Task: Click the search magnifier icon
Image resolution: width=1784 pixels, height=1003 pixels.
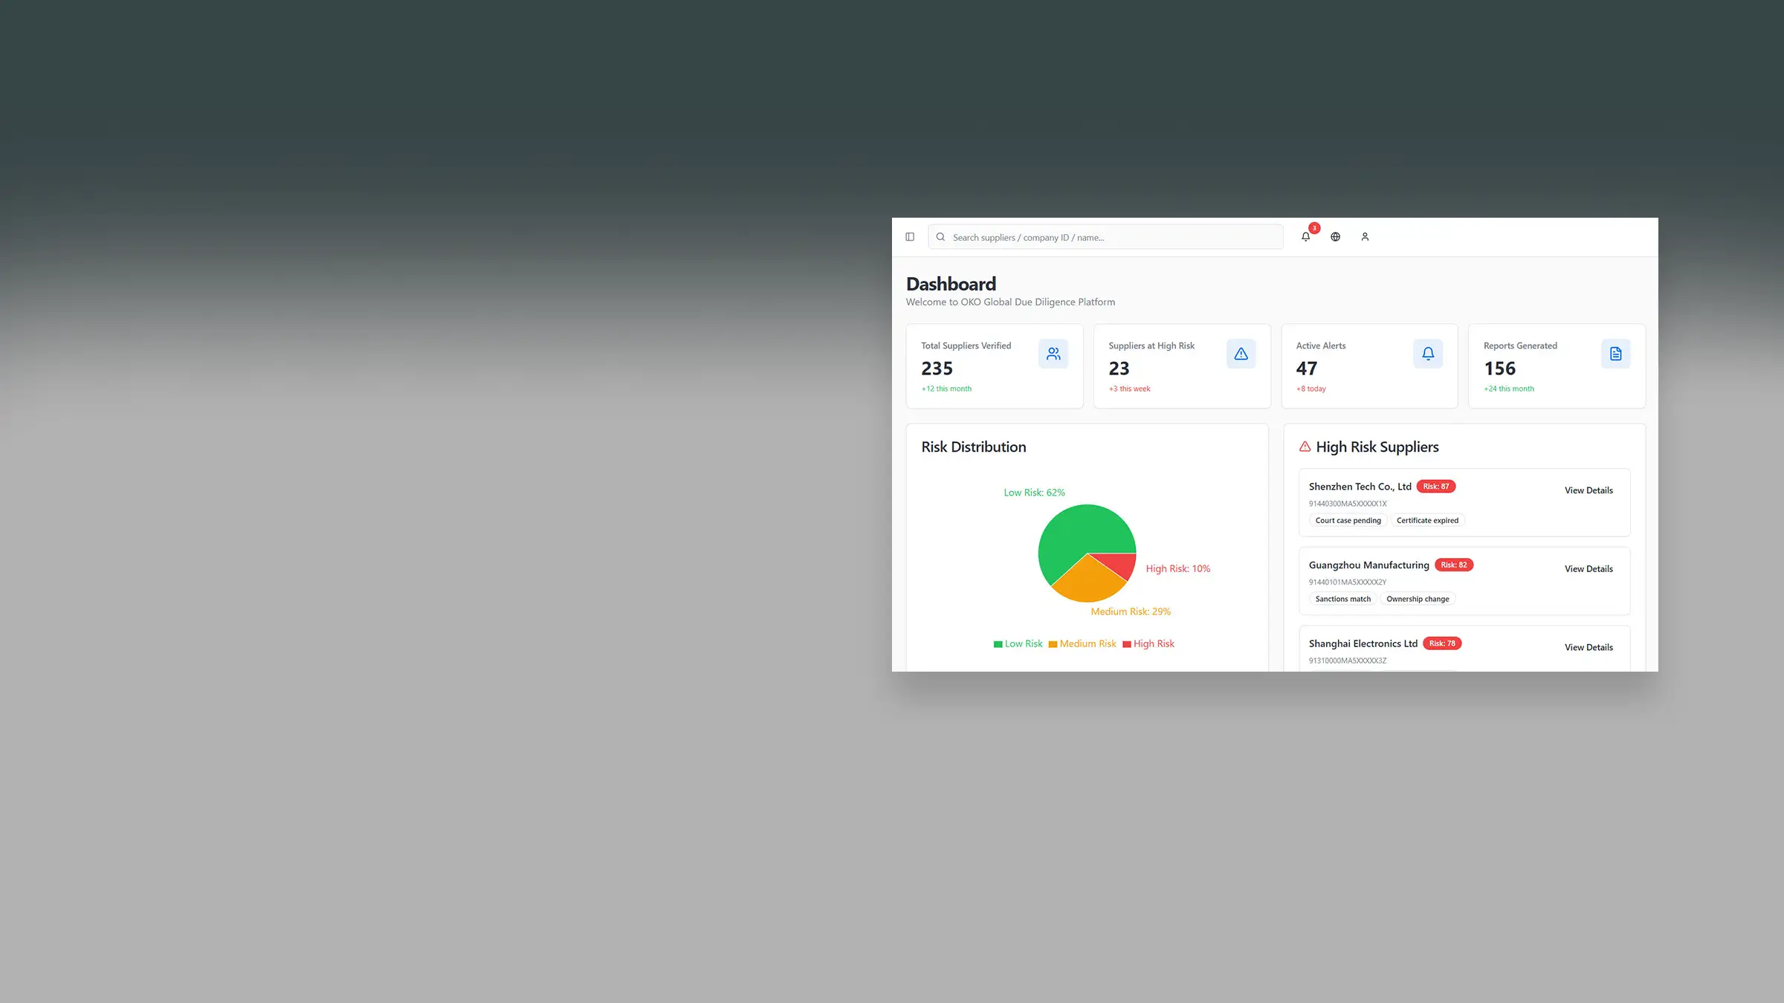Action: (x=940, y=237)
